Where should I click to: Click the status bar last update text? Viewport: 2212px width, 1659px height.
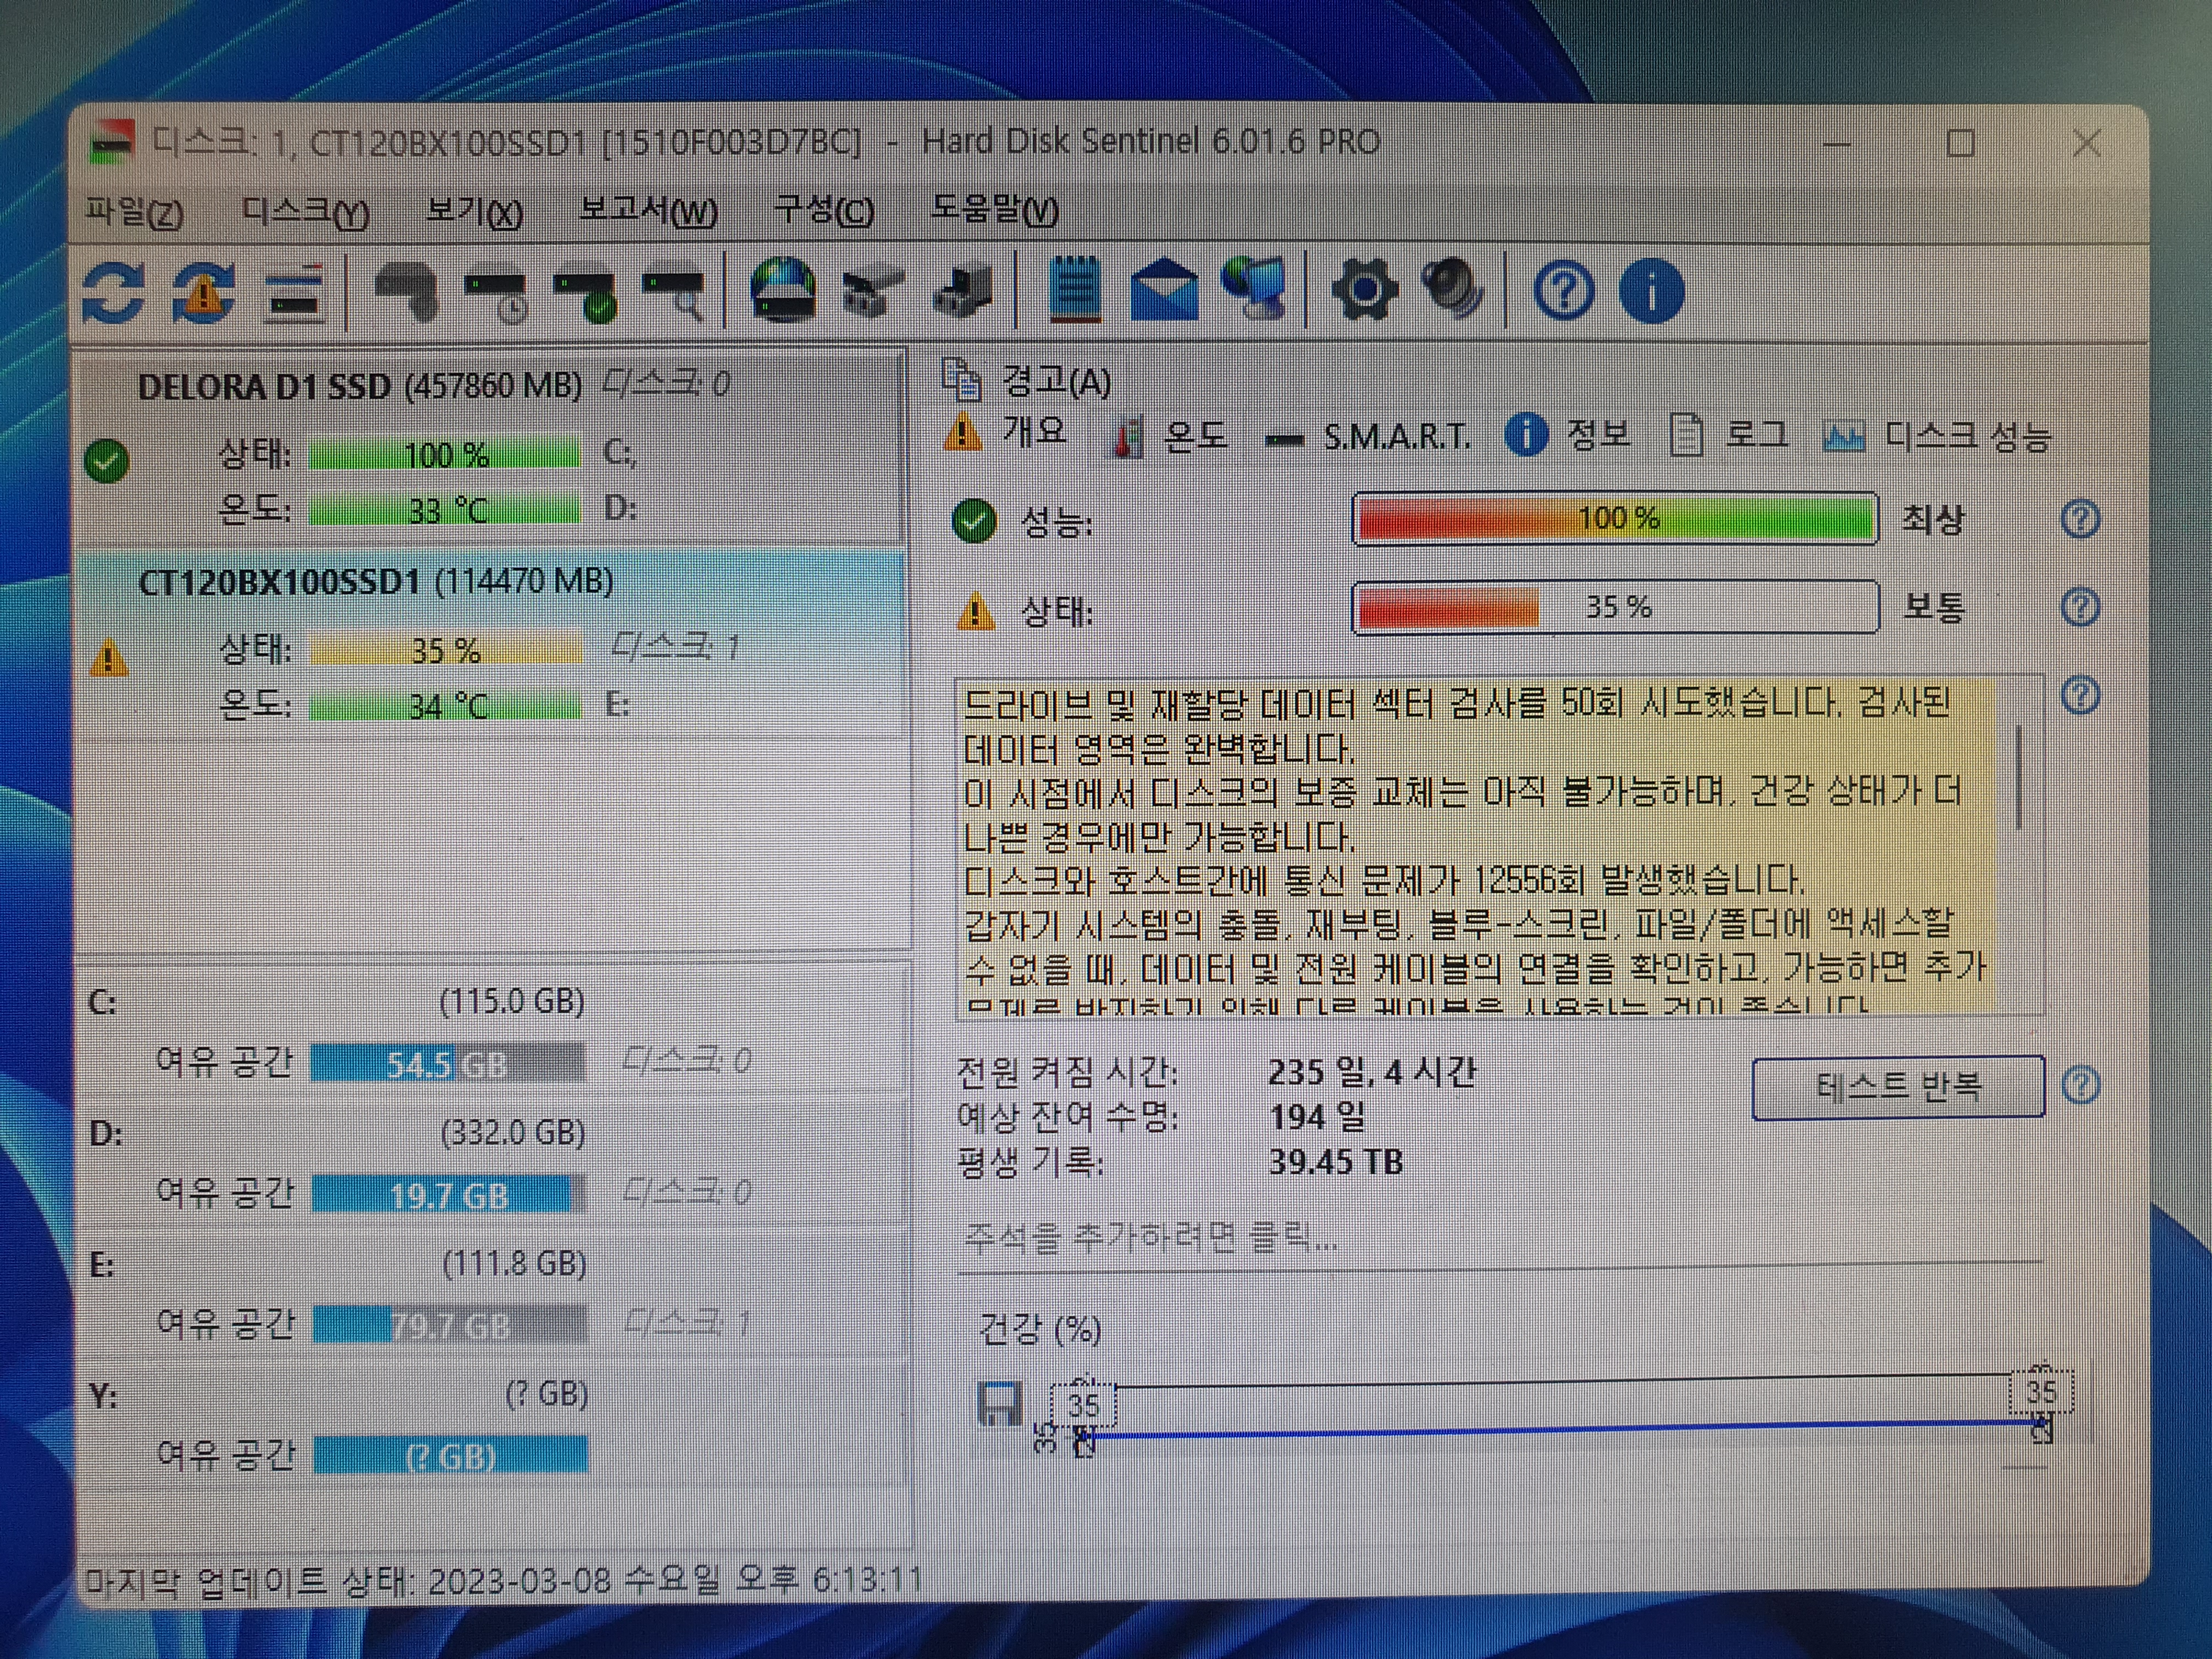point(503,1580)
